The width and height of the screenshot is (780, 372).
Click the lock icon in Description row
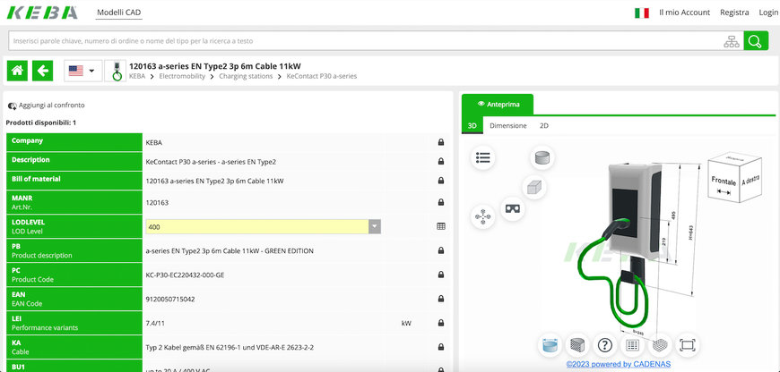click(441, 161)
